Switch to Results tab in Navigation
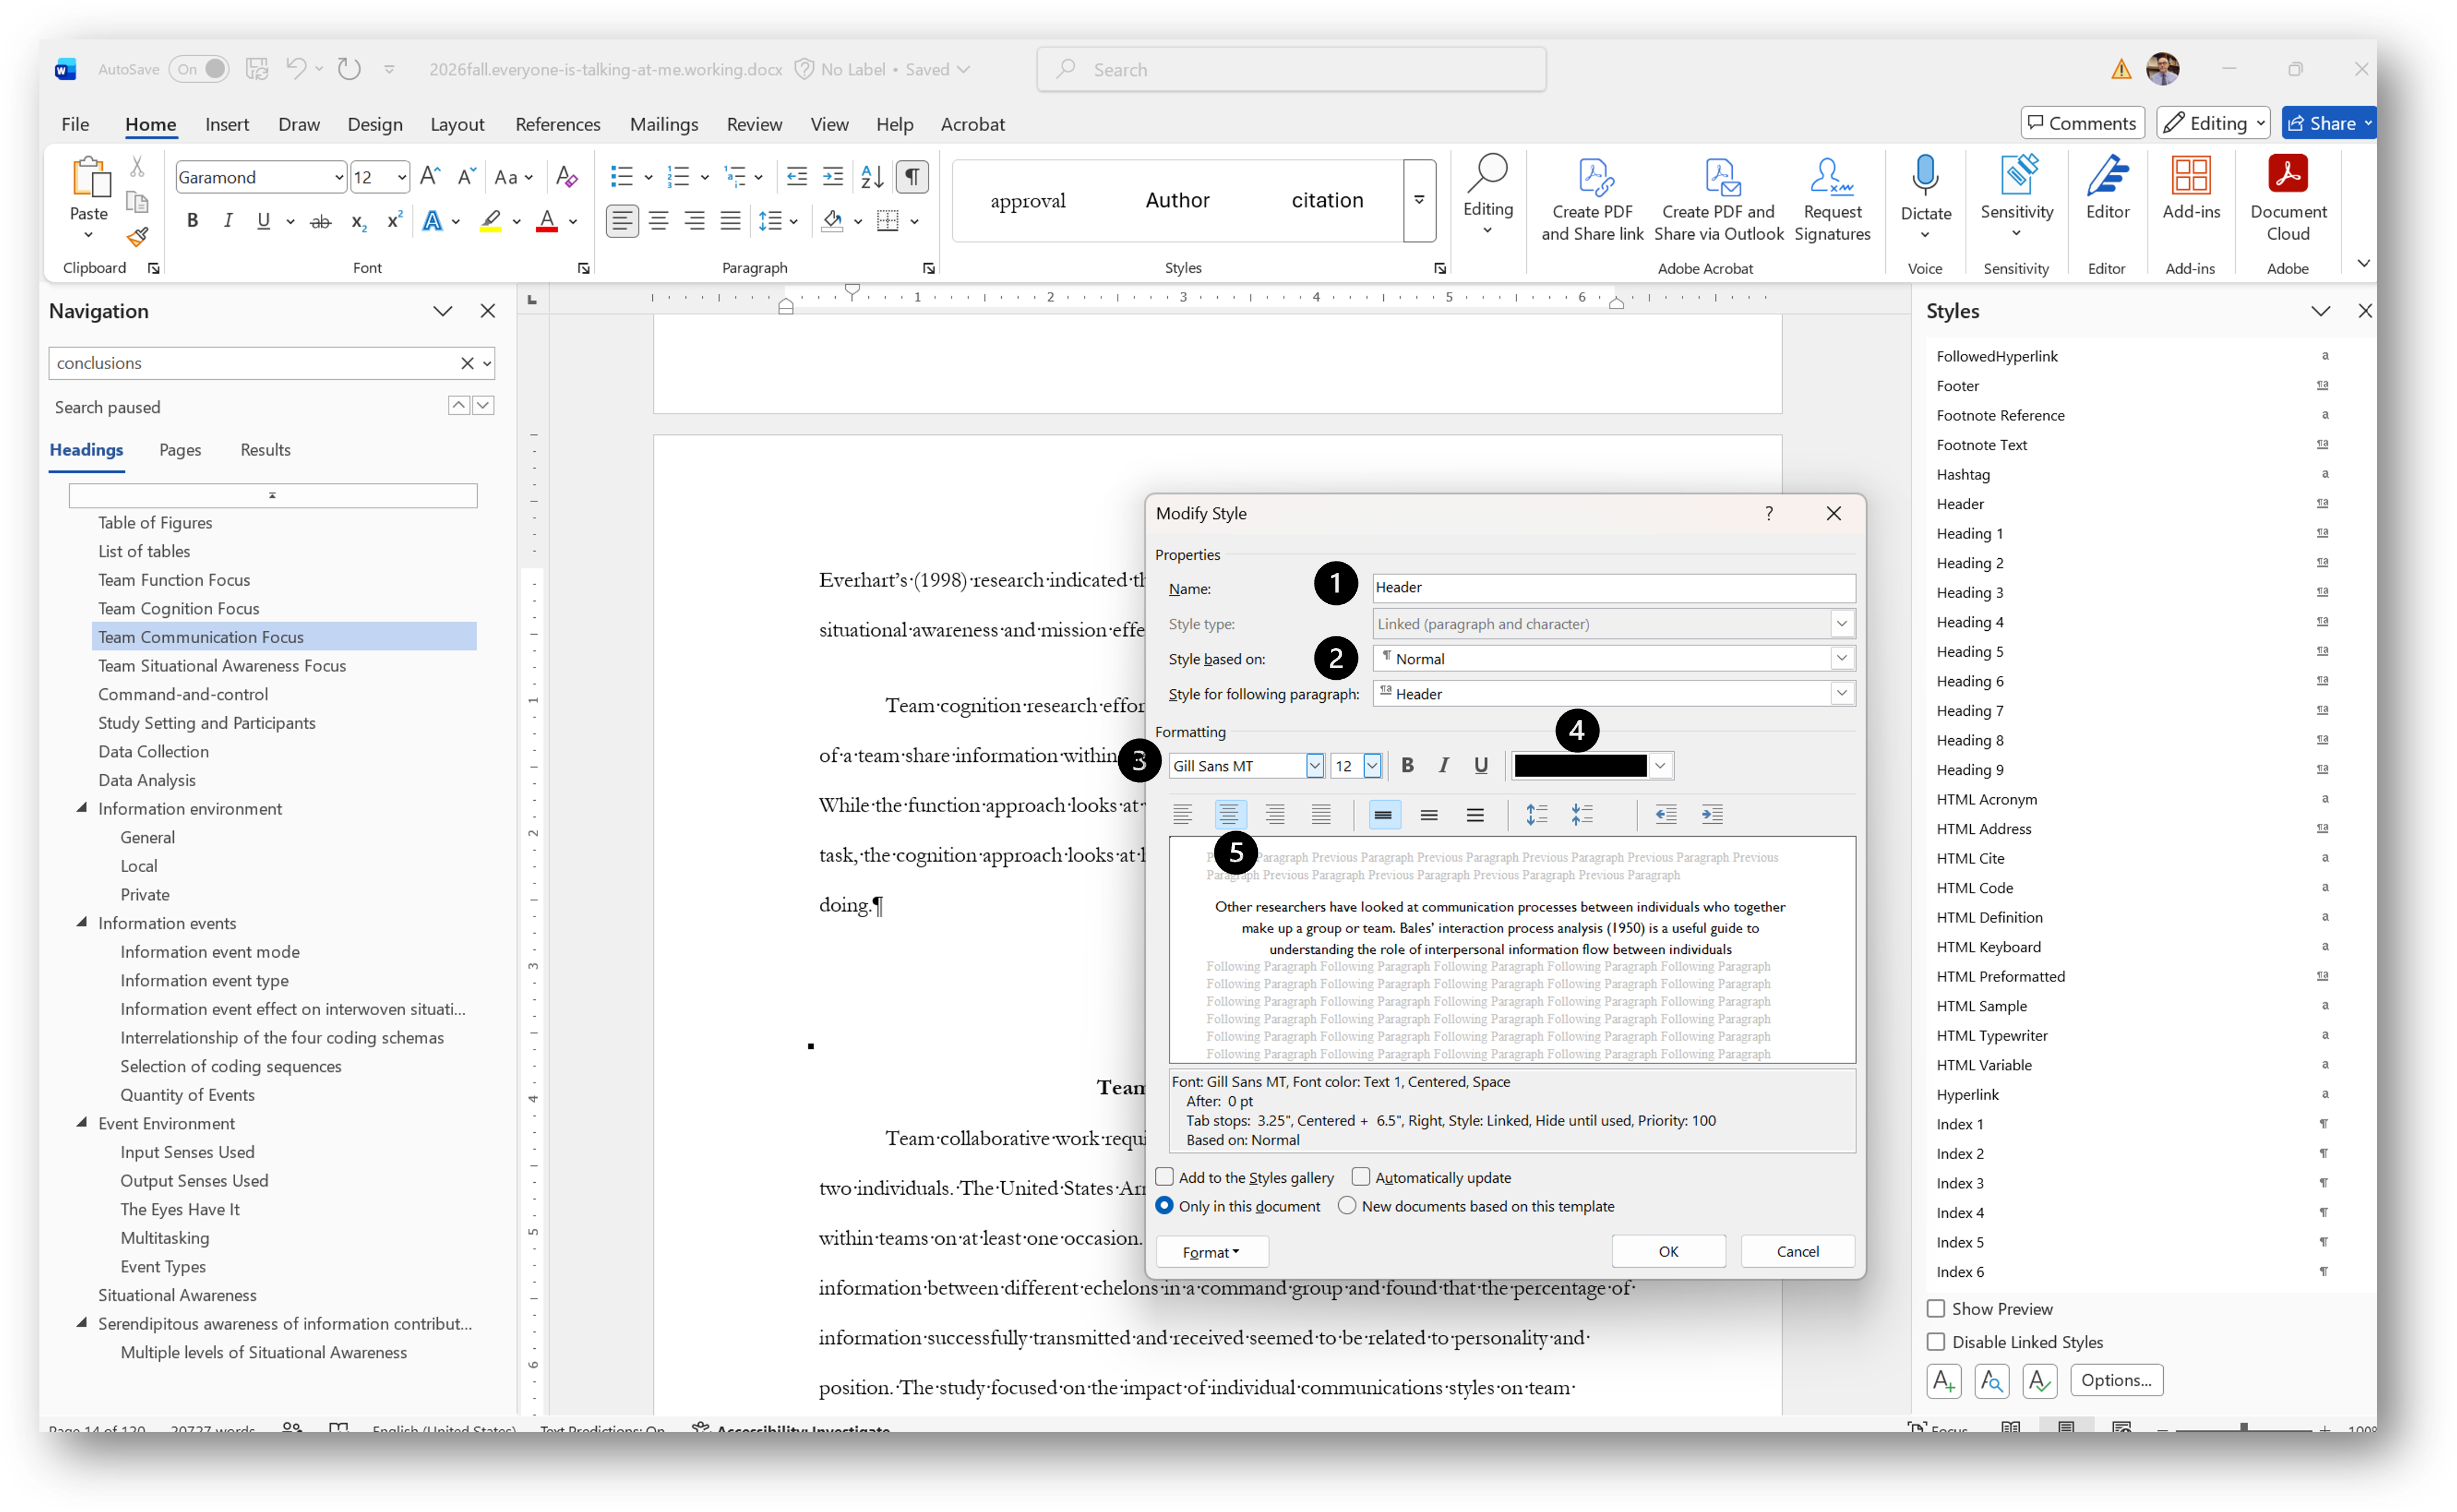Viewport: 2457px width, 1512px height. [x=265, y=450]
